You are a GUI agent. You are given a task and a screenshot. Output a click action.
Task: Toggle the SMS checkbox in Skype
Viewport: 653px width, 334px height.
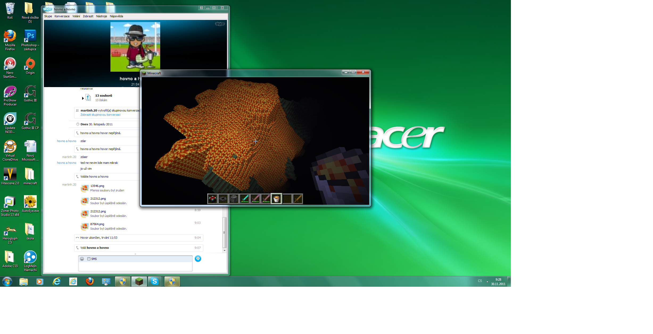point(89,259)
